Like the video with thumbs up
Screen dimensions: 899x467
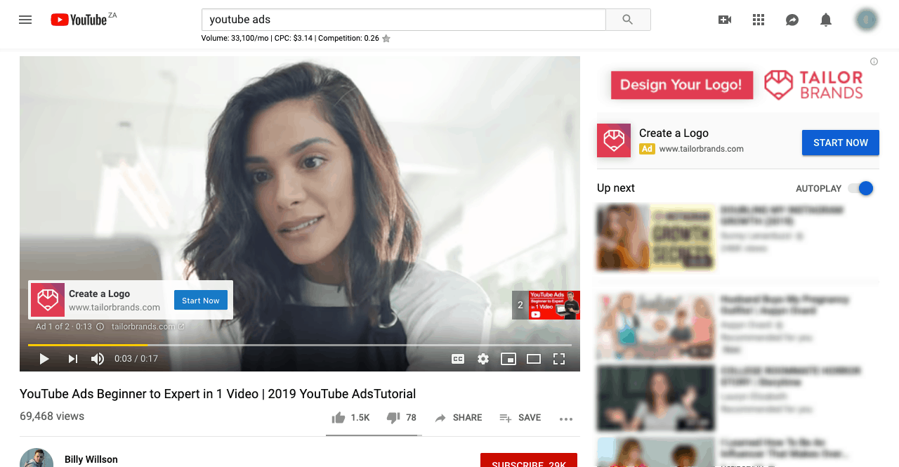pyautogui.click(x=350, y=418)
